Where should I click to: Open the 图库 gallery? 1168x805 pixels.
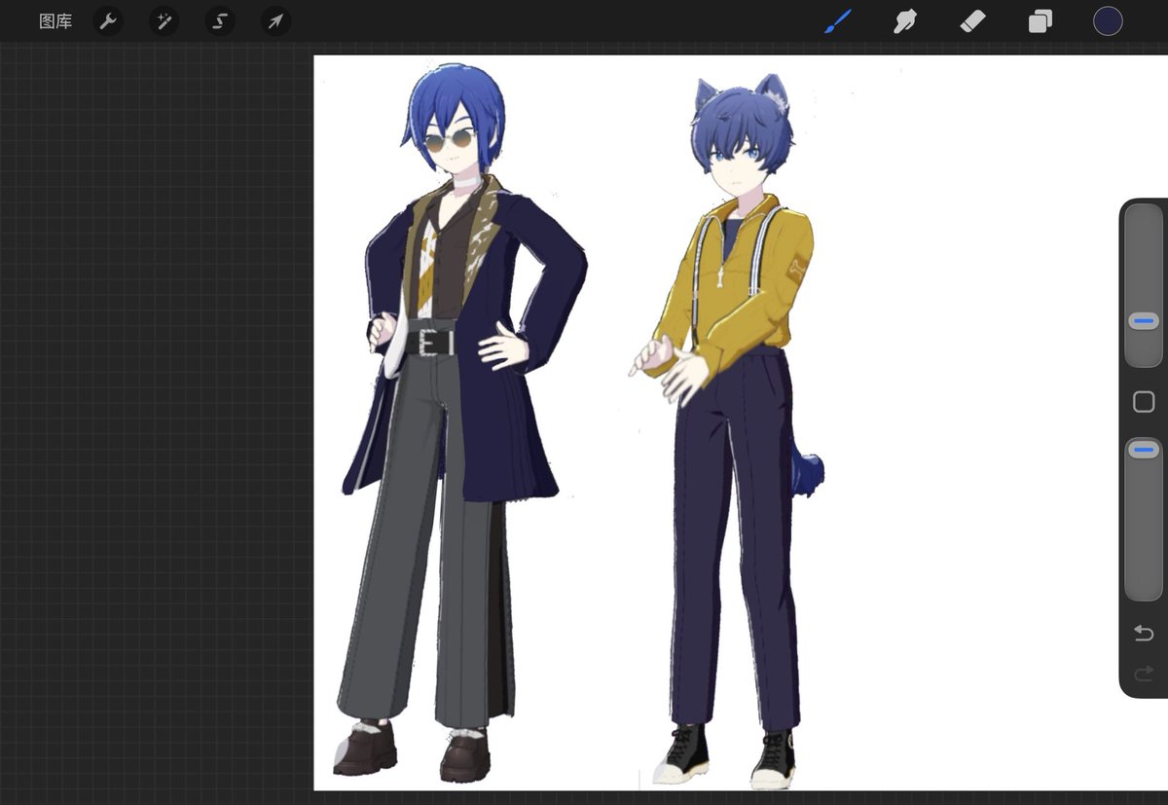(55, 21)
